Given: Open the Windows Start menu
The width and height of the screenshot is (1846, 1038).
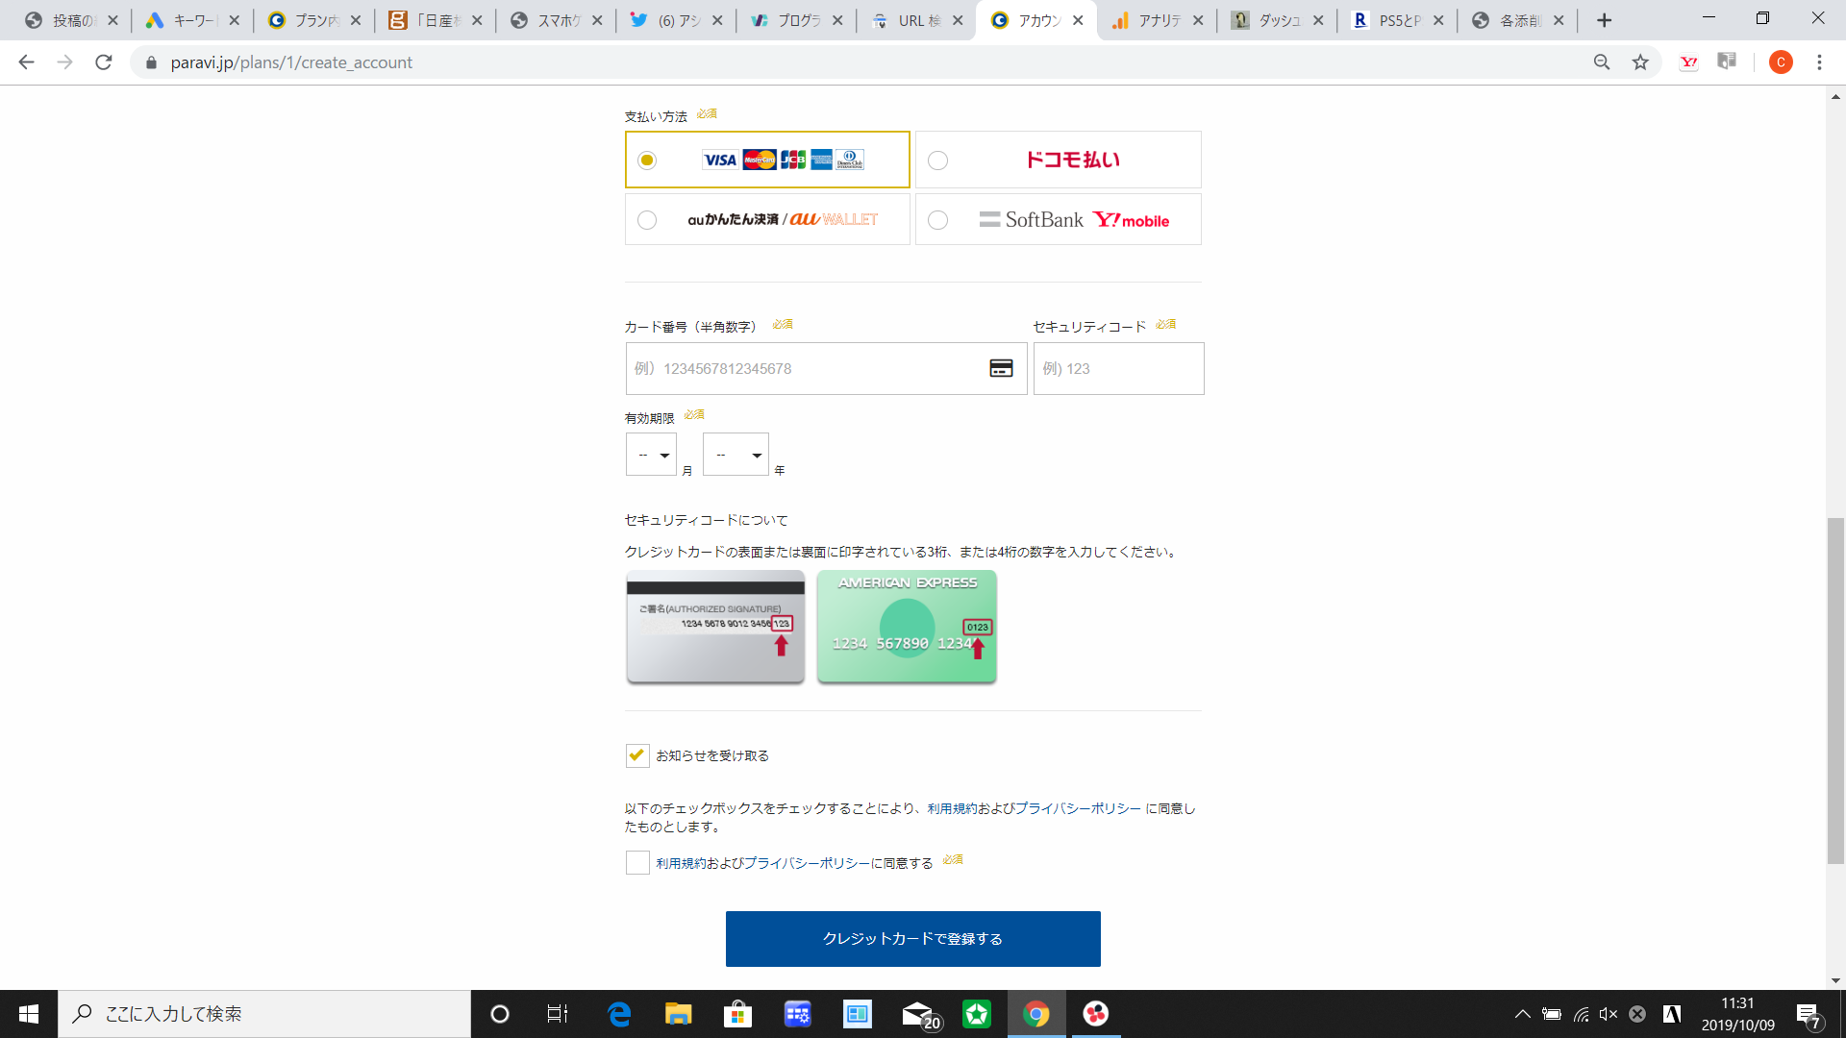Looking at the screenshot, I should [29, 1014].
